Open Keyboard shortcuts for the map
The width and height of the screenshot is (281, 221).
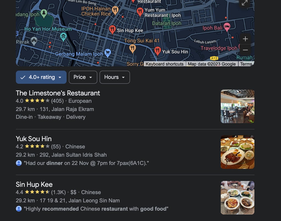click(165, 64)
